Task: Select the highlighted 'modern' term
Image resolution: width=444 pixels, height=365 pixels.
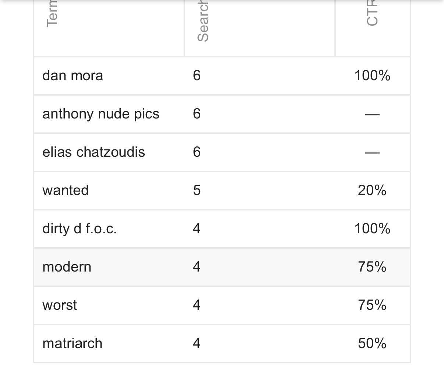Action: [x=67, y=267]
